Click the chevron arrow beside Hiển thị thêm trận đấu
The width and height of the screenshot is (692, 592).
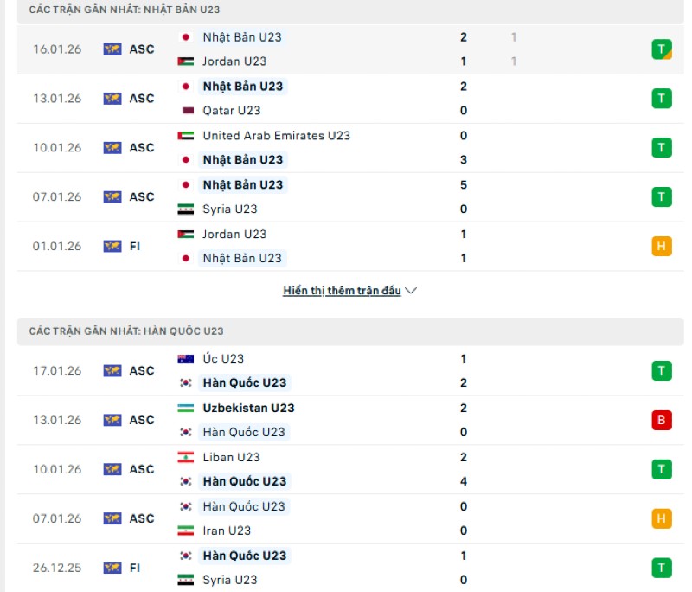pos(411,291)
